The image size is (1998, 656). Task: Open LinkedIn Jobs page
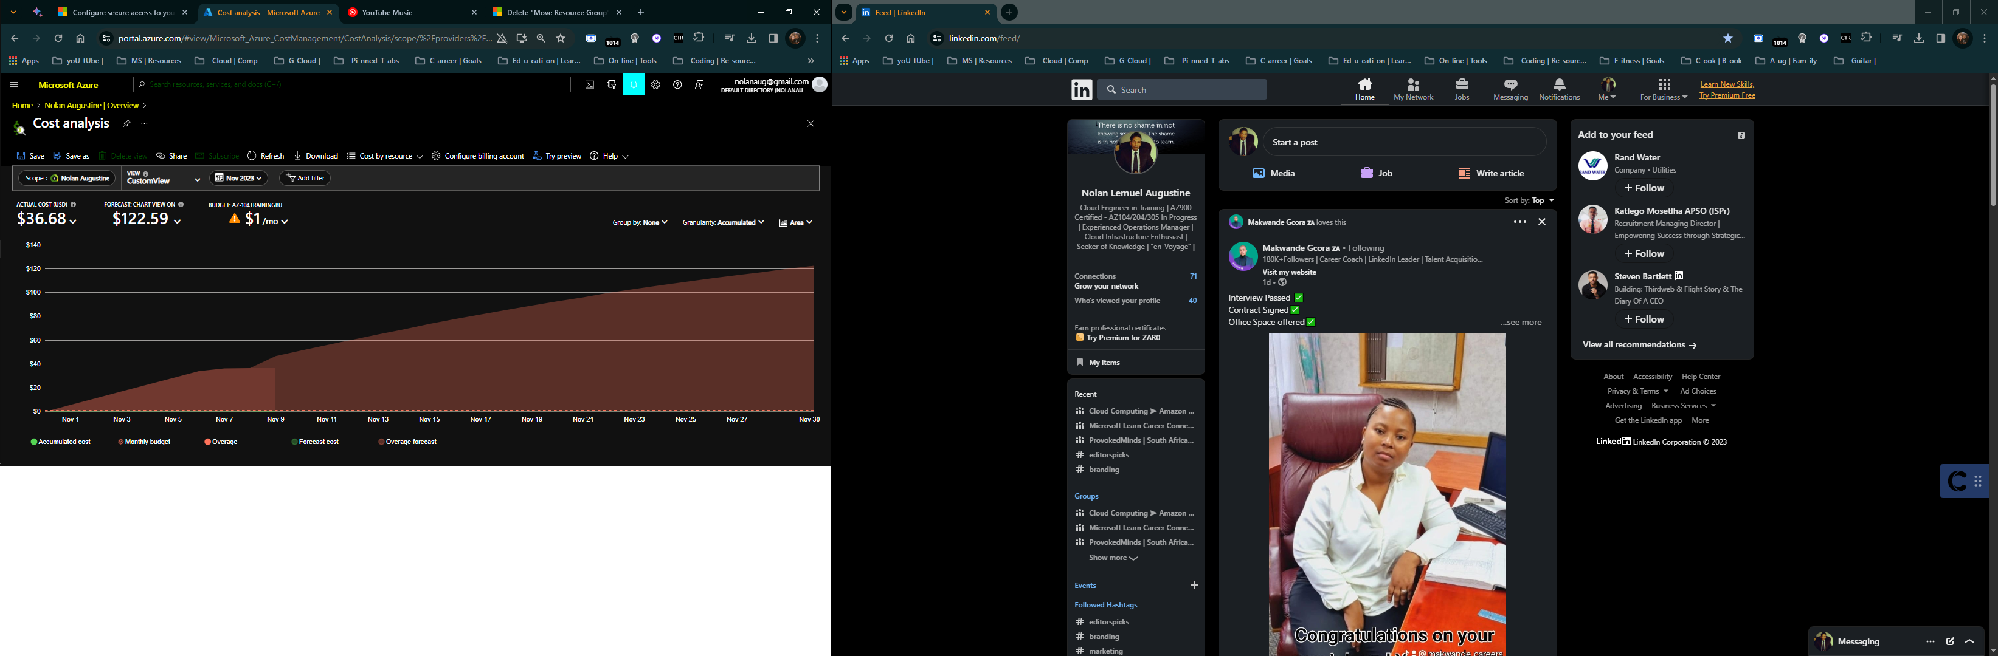1461,90
